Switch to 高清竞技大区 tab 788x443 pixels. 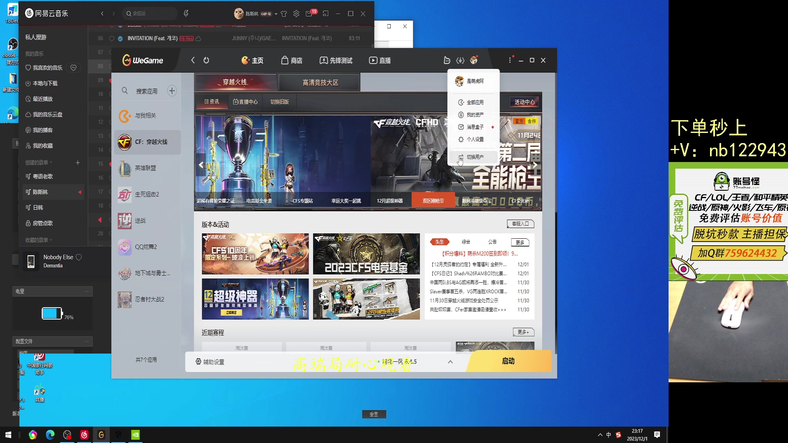coord(320,82)
